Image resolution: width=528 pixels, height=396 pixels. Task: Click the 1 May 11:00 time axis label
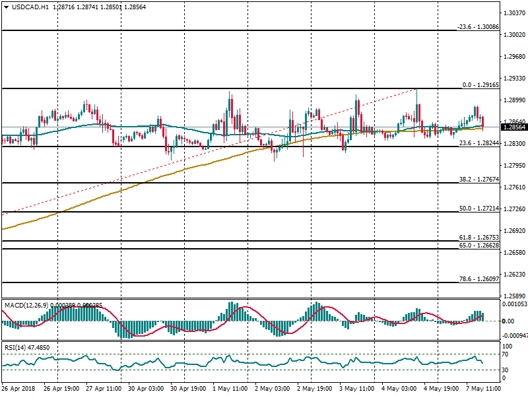pos(229,390)
